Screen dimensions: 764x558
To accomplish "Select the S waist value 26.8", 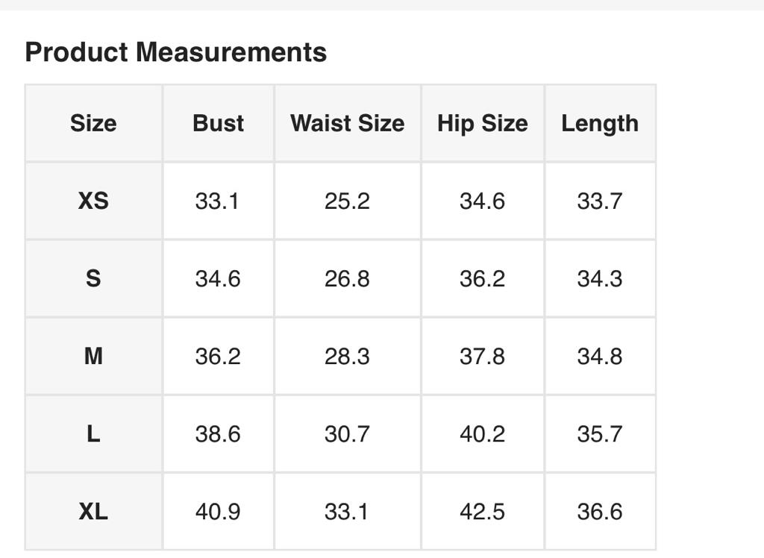I will point(347,278).
